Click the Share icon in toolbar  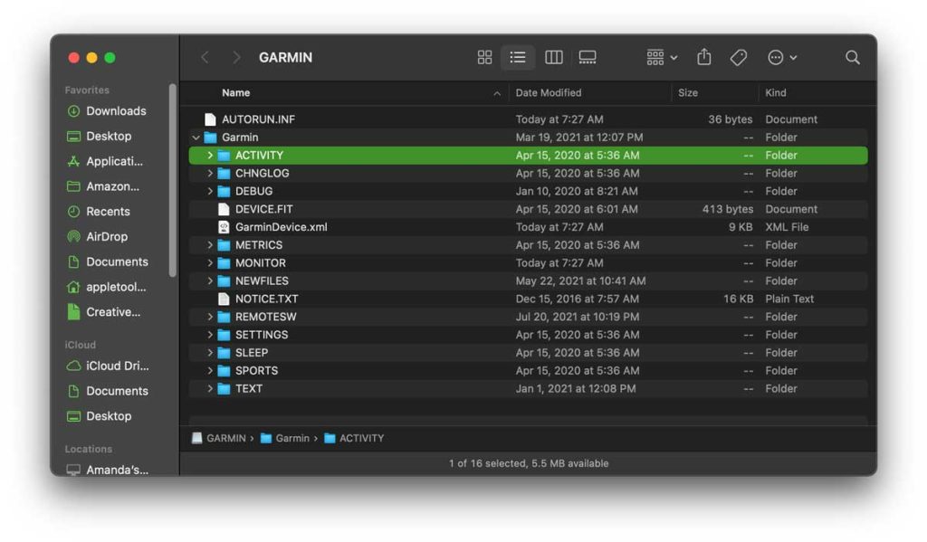tap(704, 57)
